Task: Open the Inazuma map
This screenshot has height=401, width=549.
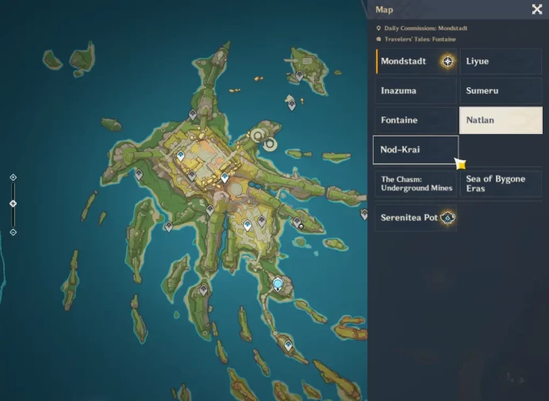Action: [416, 91]
